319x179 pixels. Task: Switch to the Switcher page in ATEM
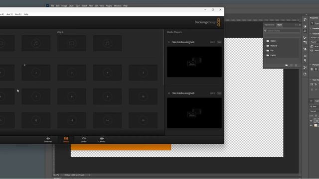click(x=48, y=140)
